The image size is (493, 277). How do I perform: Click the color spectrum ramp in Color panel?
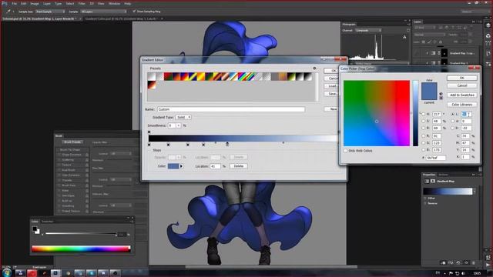(x=81, y=249)
